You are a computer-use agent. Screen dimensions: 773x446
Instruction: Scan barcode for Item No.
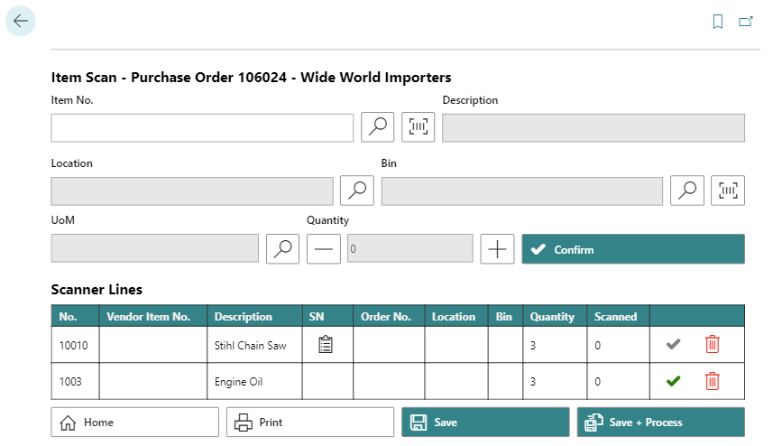point(419,127)
